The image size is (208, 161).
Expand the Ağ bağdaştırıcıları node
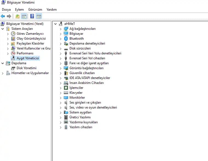[x=61, y=29]
